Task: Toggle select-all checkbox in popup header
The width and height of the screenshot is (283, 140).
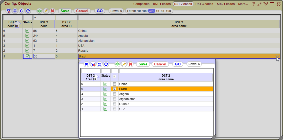Action: (114, 76)
